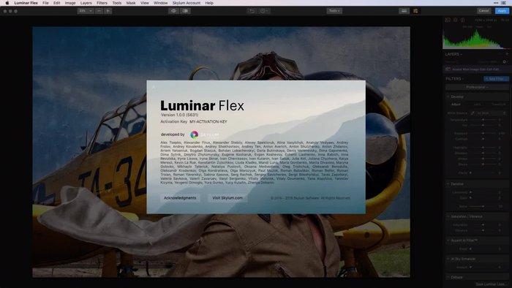The image size is (512, 288).
Task: Adjust the Exposure slider
Action: [483, 133]
